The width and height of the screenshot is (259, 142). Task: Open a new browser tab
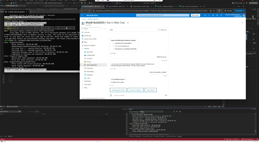click(204, 6)
